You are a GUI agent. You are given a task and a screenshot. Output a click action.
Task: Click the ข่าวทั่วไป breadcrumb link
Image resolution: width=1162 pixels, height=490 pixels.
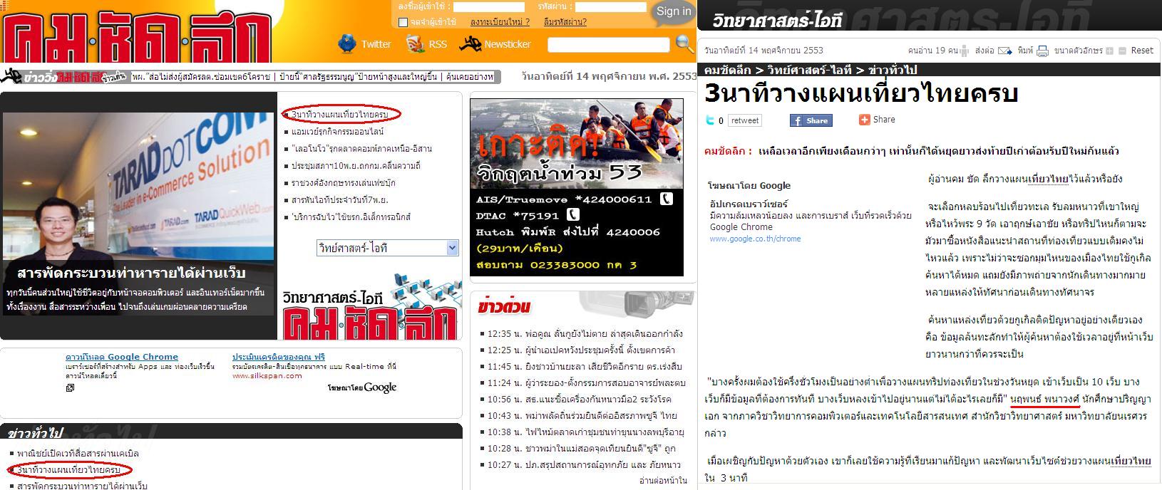click(892, 69)
